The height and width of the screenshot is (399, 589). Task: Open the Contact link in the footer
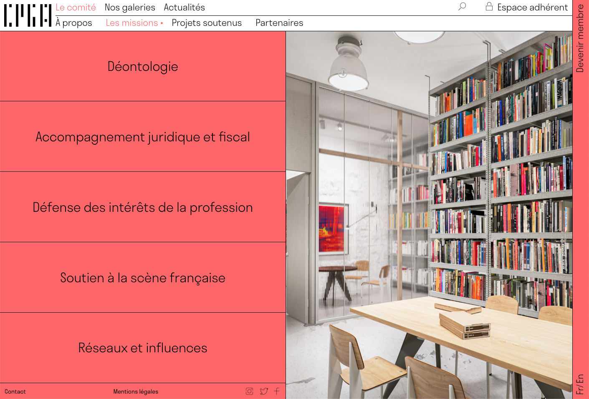15,391
